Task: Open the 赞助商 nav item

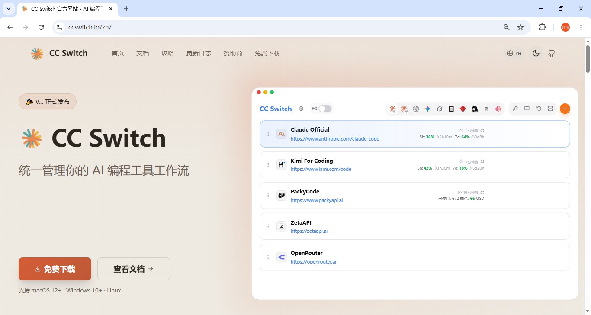Action: pyautogui.click(x=233, y=53)
